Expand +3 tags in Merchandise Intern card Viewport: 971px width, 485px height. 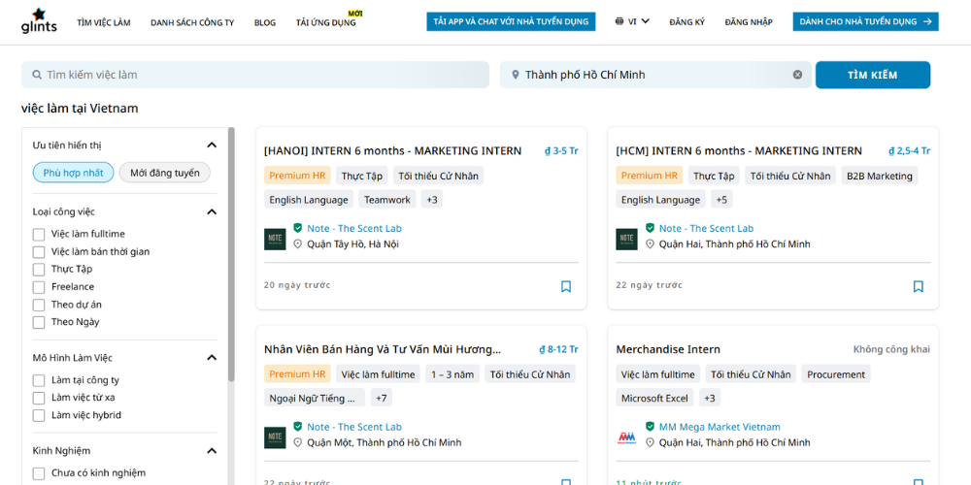tap(710, 398)
